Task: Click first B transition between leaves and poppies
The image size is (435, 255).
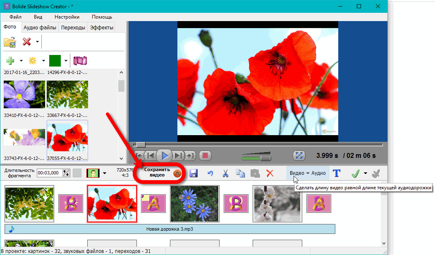Action: pos(71,203)
